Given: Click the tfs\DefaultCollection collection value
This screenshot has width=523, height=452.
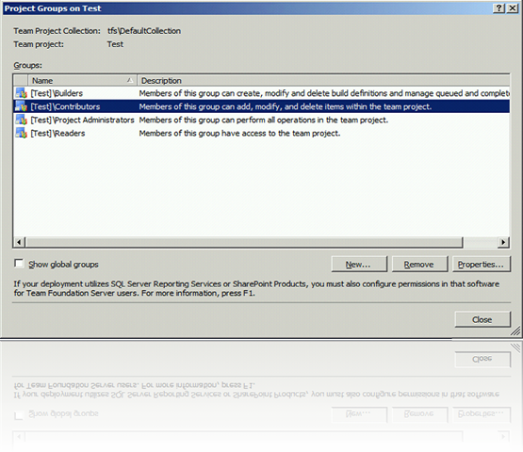Looking at the screenshot, I should click(144, 31).
